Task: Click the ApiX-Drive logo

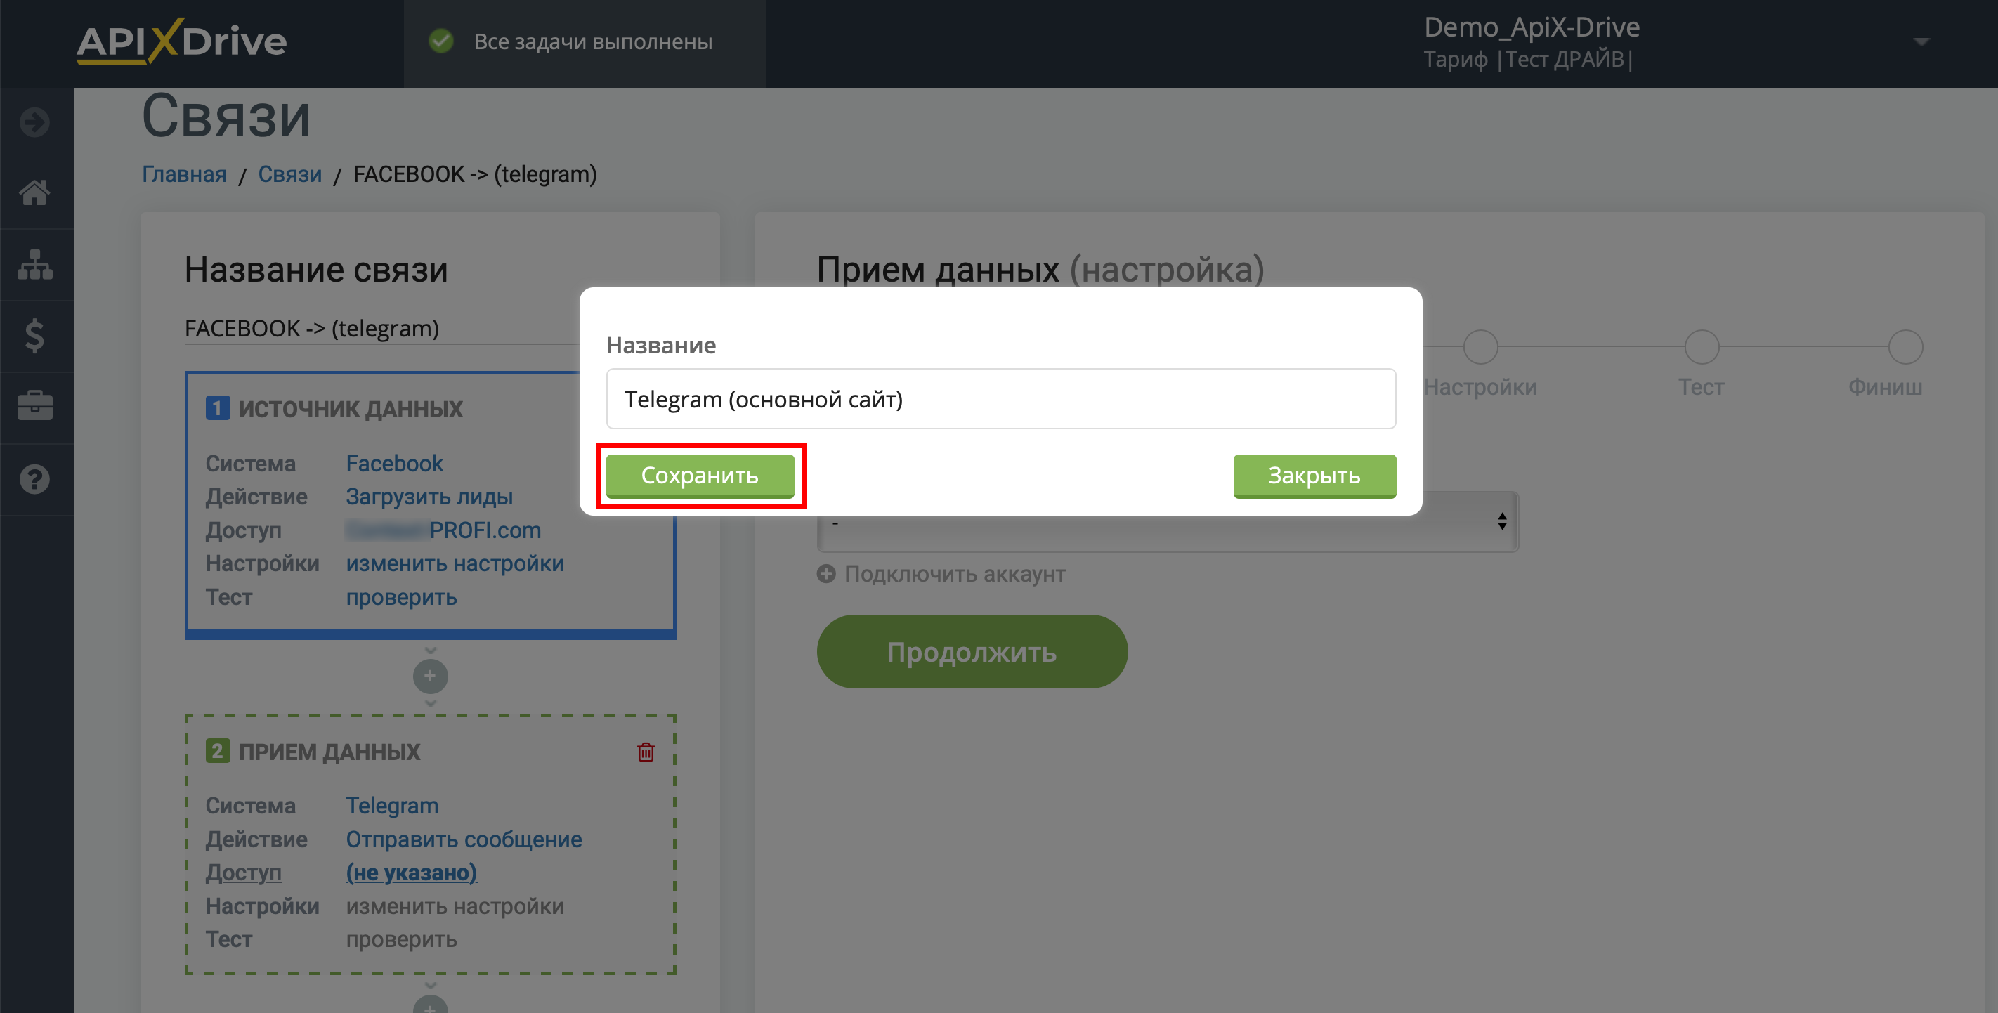Action: [x=181, y=40]
